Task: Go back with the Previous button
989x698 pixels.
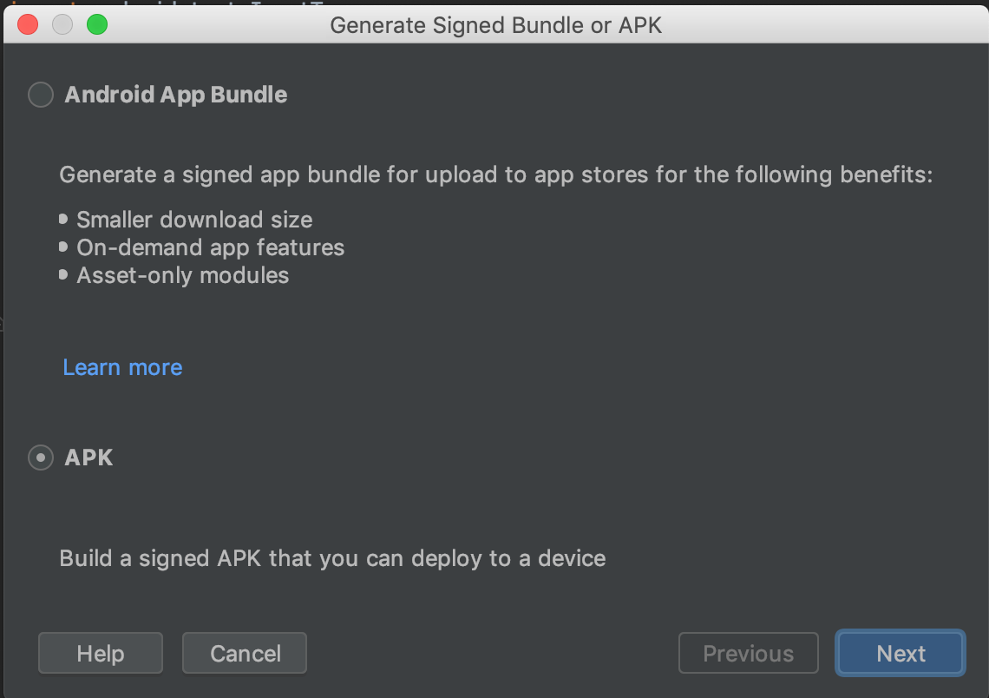Action: pyautogui.click(x=748, y=654)
